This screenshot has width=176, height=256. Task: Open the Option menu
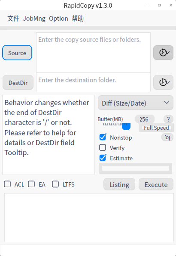[x=58, y=19]
